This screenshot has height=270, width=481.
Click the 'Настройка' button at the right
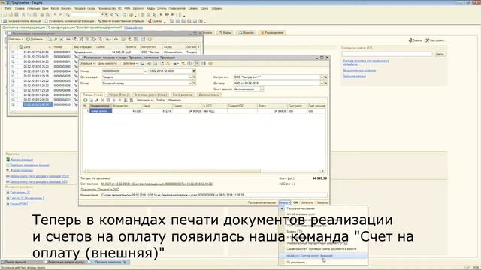(x=435, y=40)
